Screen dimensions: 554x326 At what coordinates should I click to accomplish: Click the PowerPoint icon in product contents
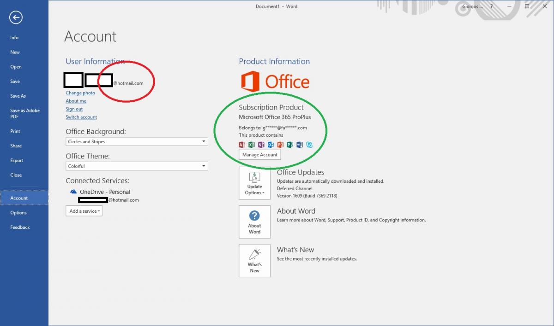point(280,145)
